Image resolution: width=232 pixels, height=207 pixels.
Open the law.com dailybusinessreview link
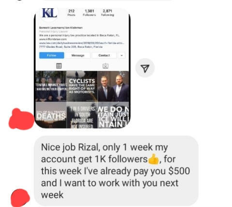[82, 43]
